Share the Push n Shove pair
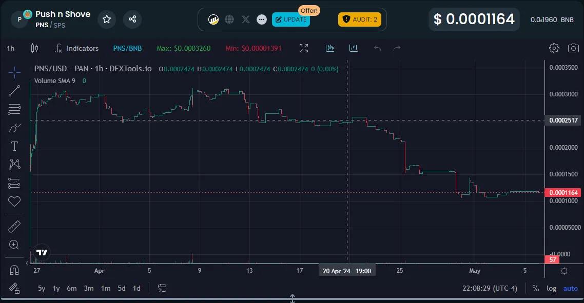The image size is (584, 303). tap(132, 19)
